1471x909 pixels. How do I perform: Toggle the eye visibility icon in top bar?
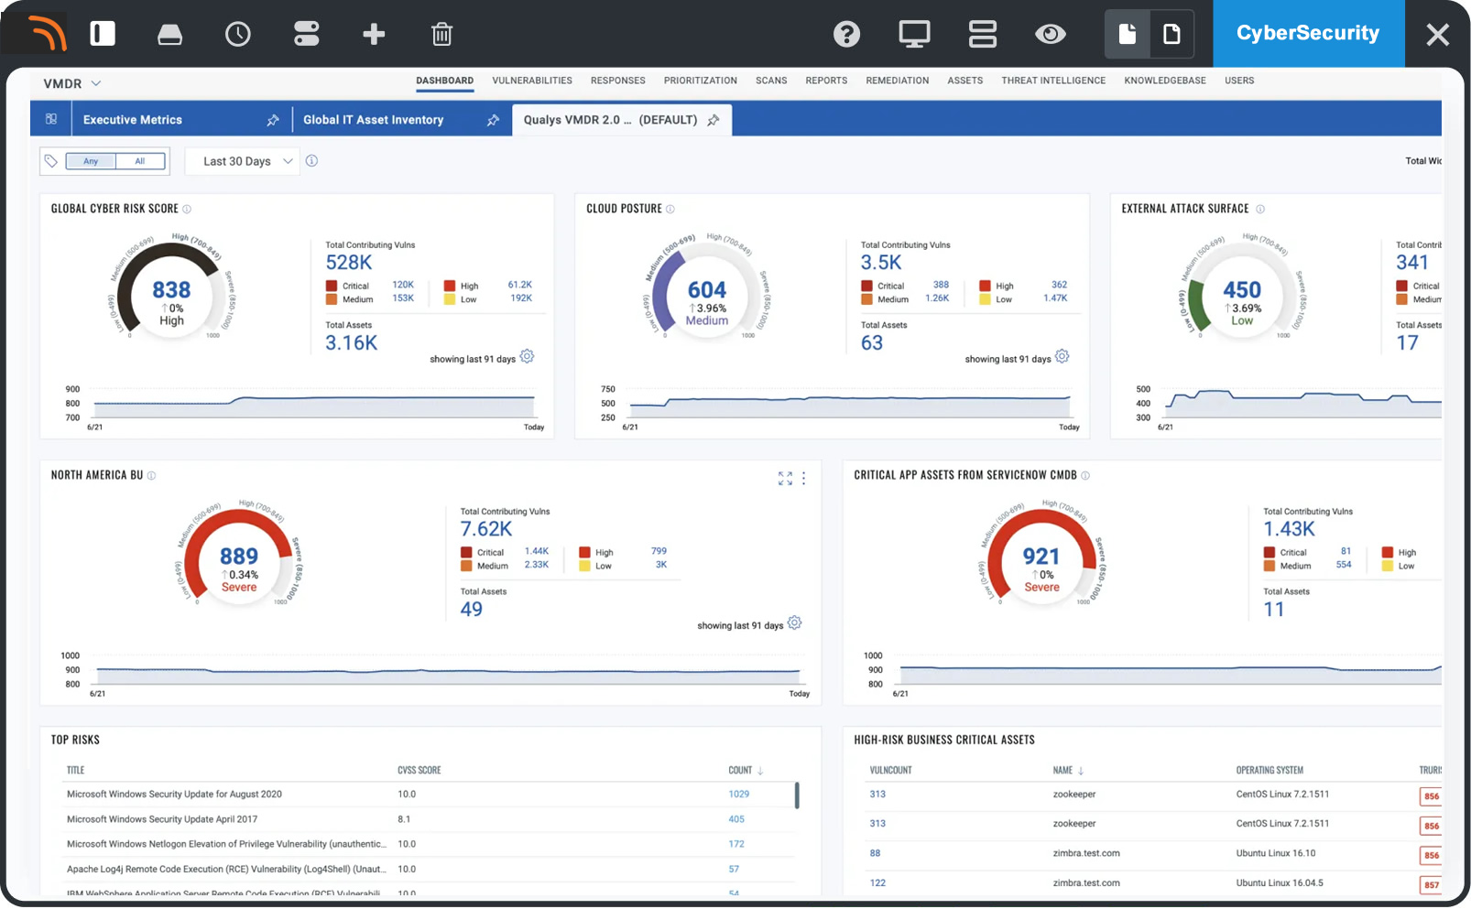pyautogui.click(x=1050, y=35)
